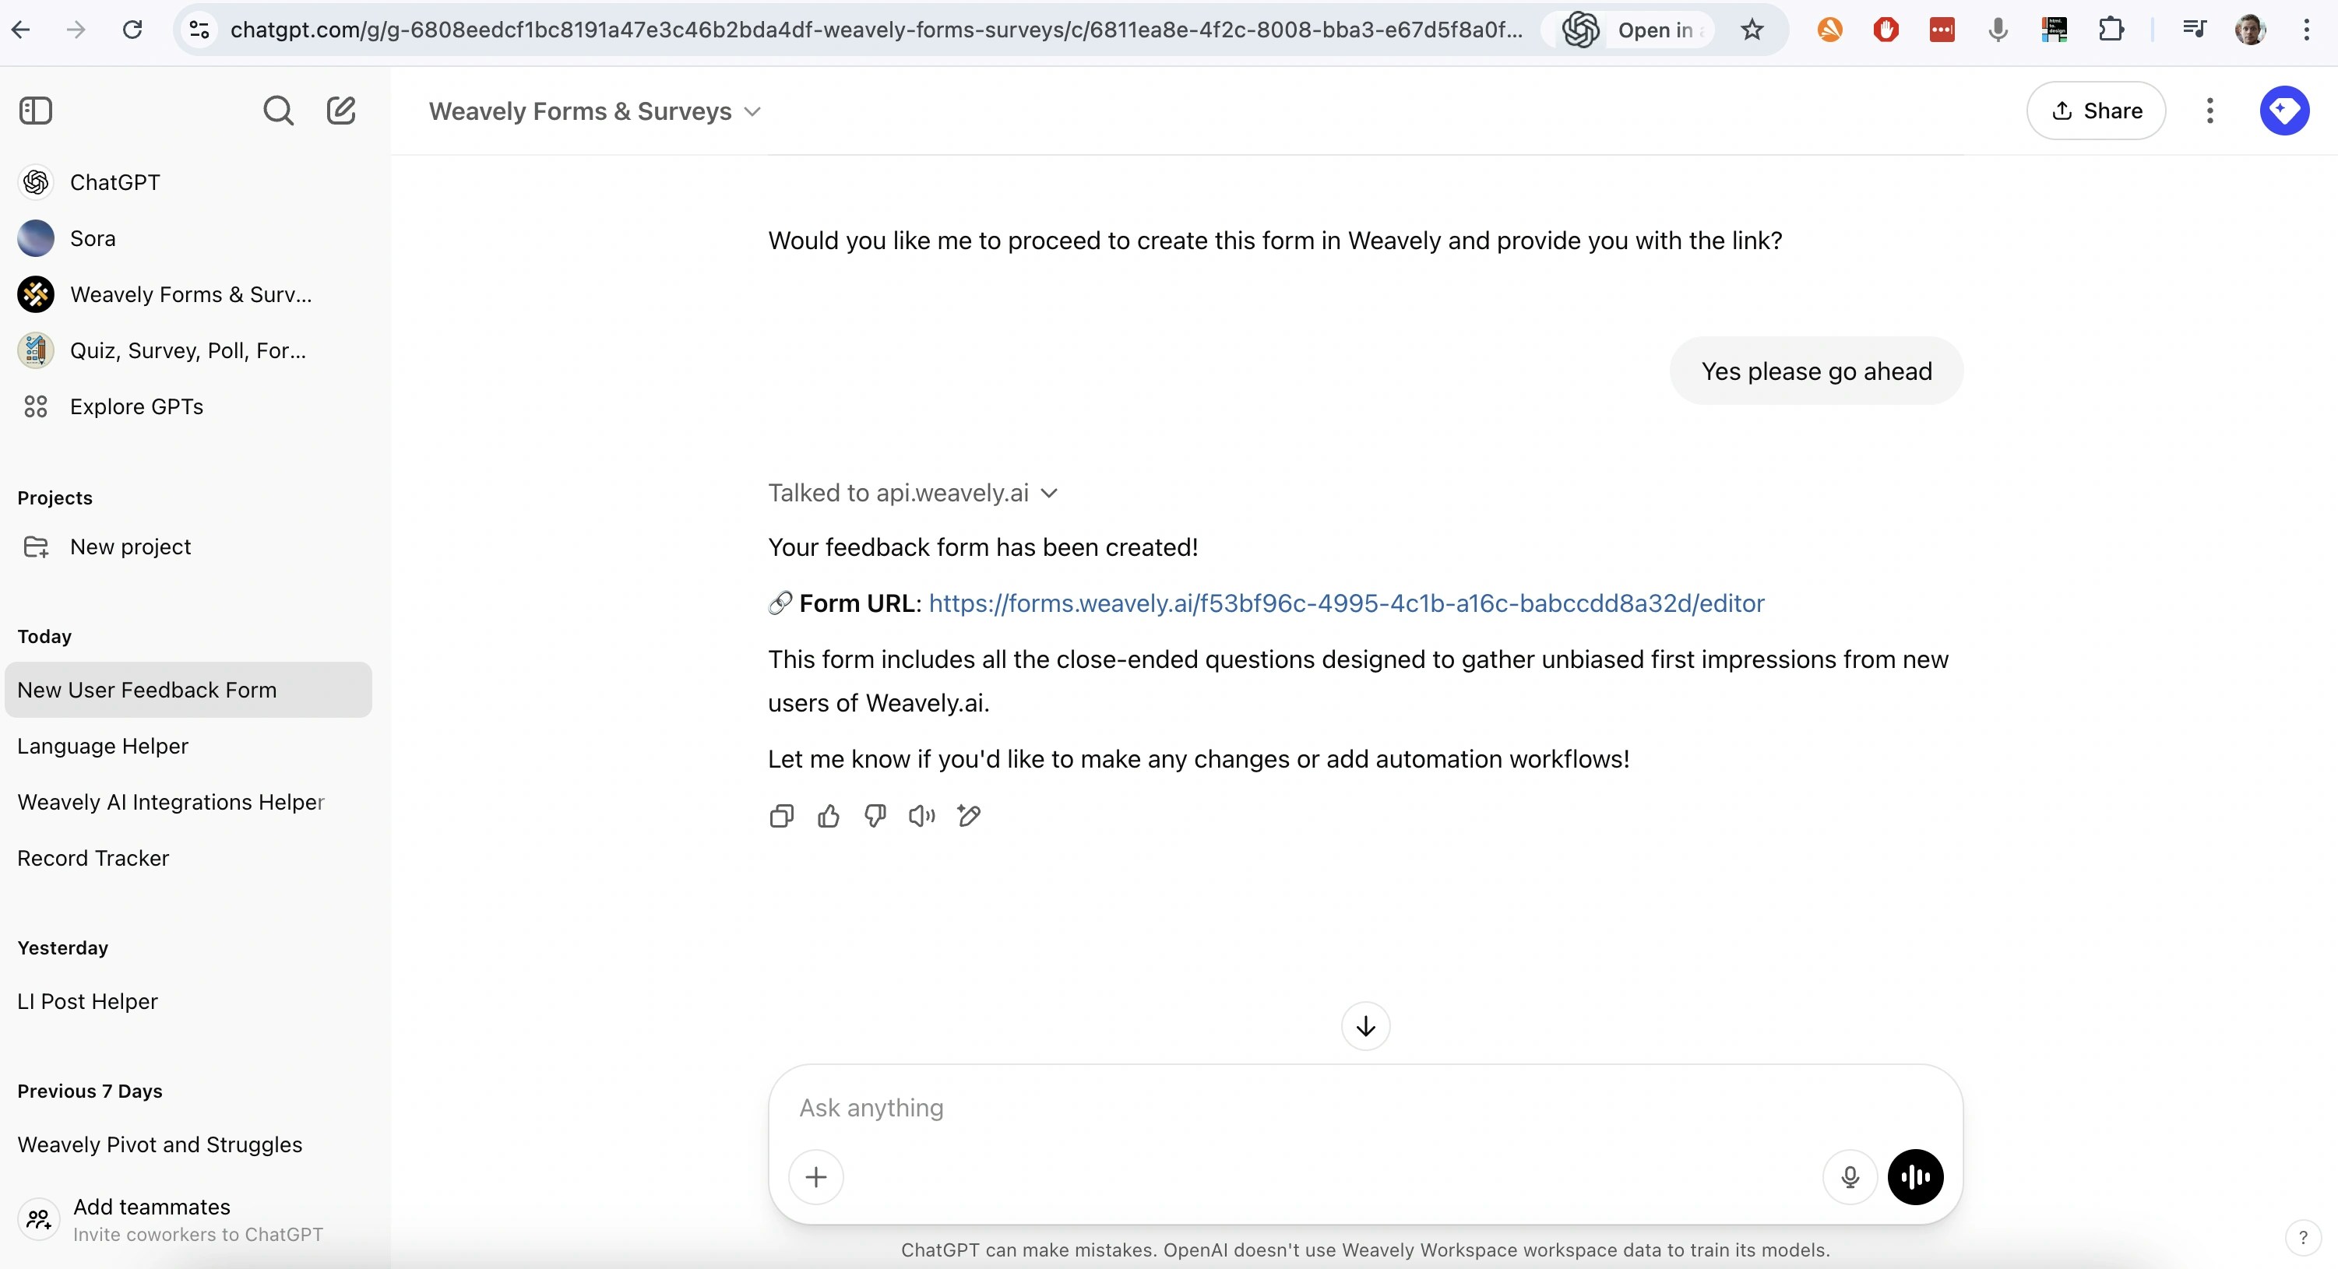The height and width of the screenshot is (1269, 2338).
Task: Dictate a message with the microphone
Action: coord(1850,1176)
